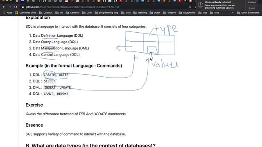Reload the GitHub lesson plan page

click(x=16, y=7)
